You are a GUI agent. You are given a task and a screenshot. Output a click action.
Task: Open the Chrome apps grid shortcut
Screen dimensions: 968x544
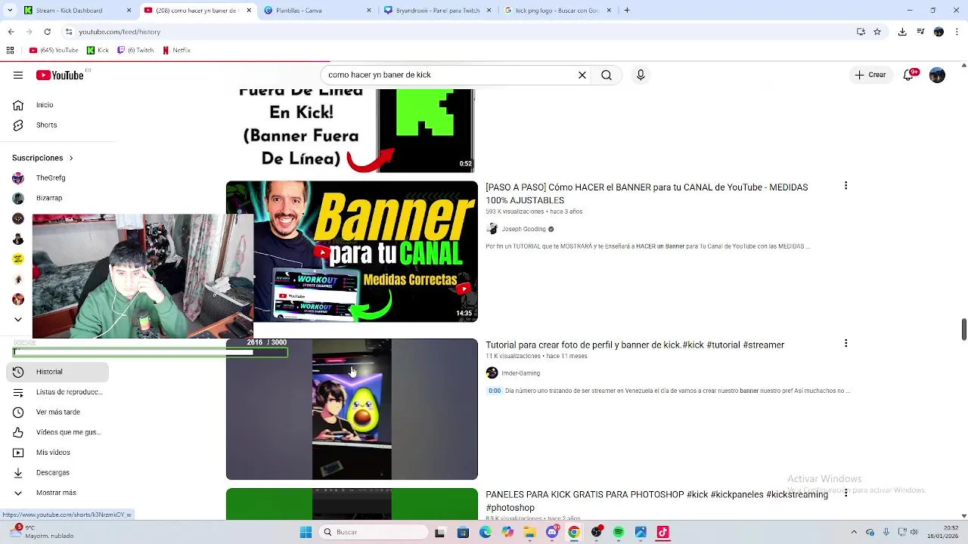point(10,50)
